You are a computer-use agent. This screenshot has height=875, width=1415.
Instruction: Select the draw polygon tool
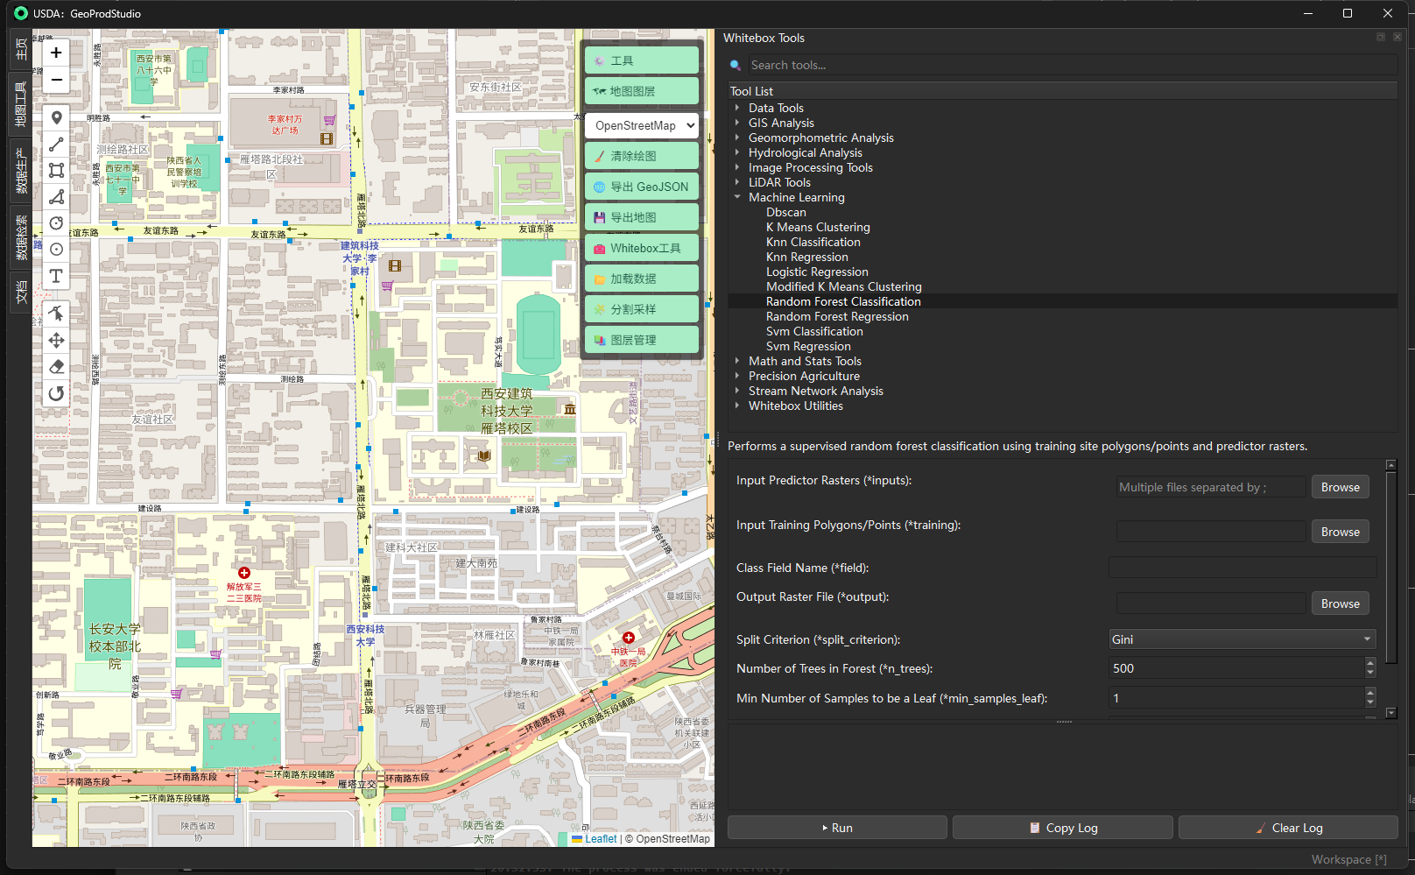coord(56,197)
